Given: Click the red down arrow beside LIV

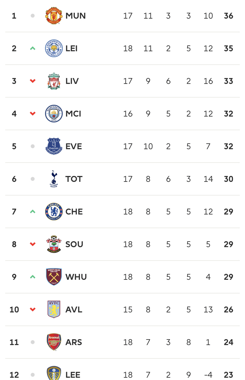Looking at the screenshot, I should coord(33,81).
